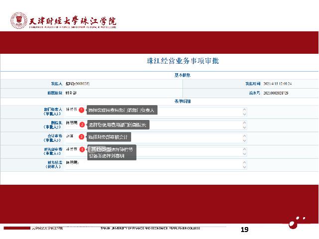Click the 审批人1 field's down arrow

[244, 114]
